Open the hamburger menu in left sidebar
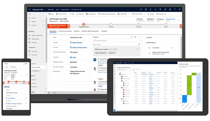210x121 pixels. pos(29,14)
